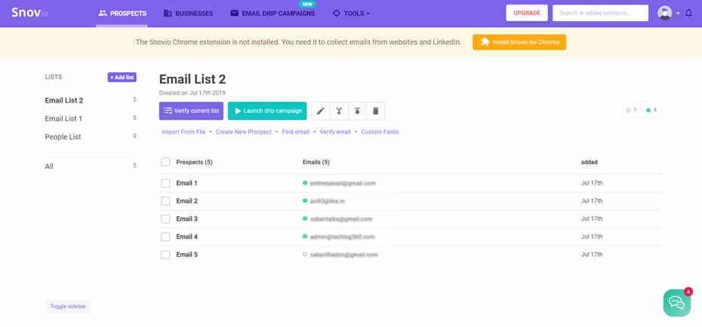The width and height of the screenshot is (702, 327).
Task: Open Create New Prospect link
Action: (x=244, y=132)
